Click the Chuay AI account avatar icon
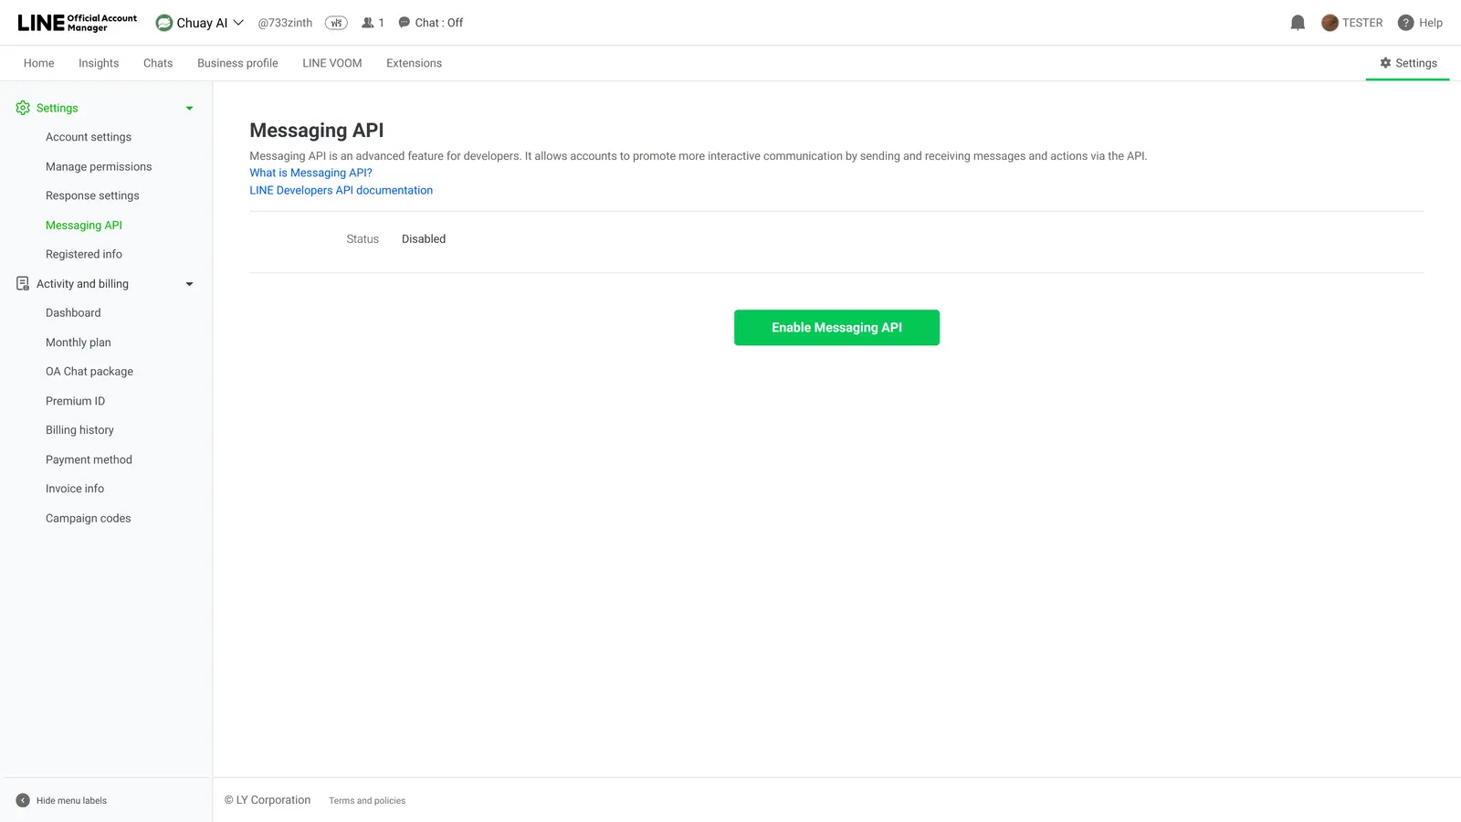The image size is (1461, 822). click(x=164, y=23)
